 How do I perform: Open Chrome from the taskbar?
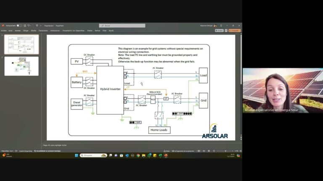(x=138, y=155)
